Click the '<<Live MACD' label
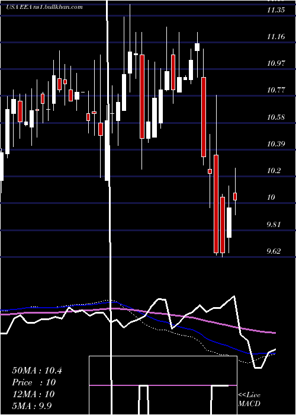This screenshot has height=415, width=296. (x=249, y=399)
